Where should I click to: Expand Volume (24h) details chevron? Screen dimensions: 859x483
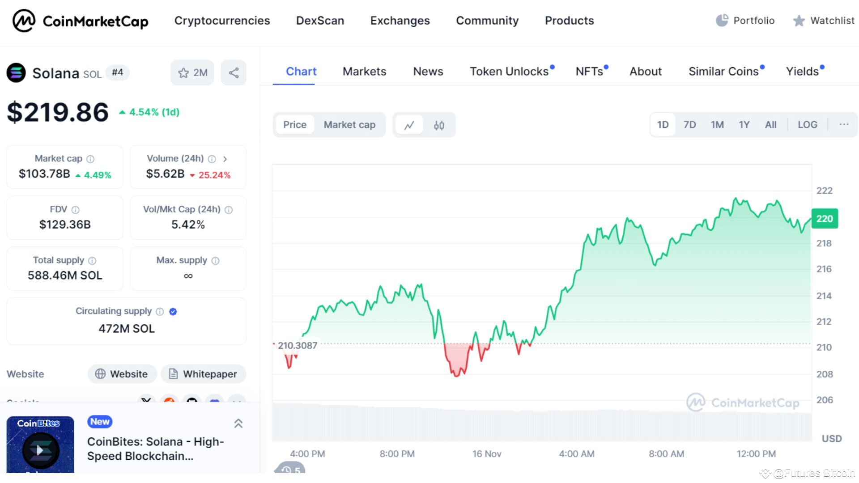point(225,159)
